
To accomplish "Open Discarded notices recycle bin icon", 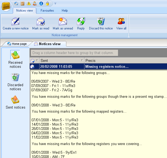I will (x=15, y=77).
